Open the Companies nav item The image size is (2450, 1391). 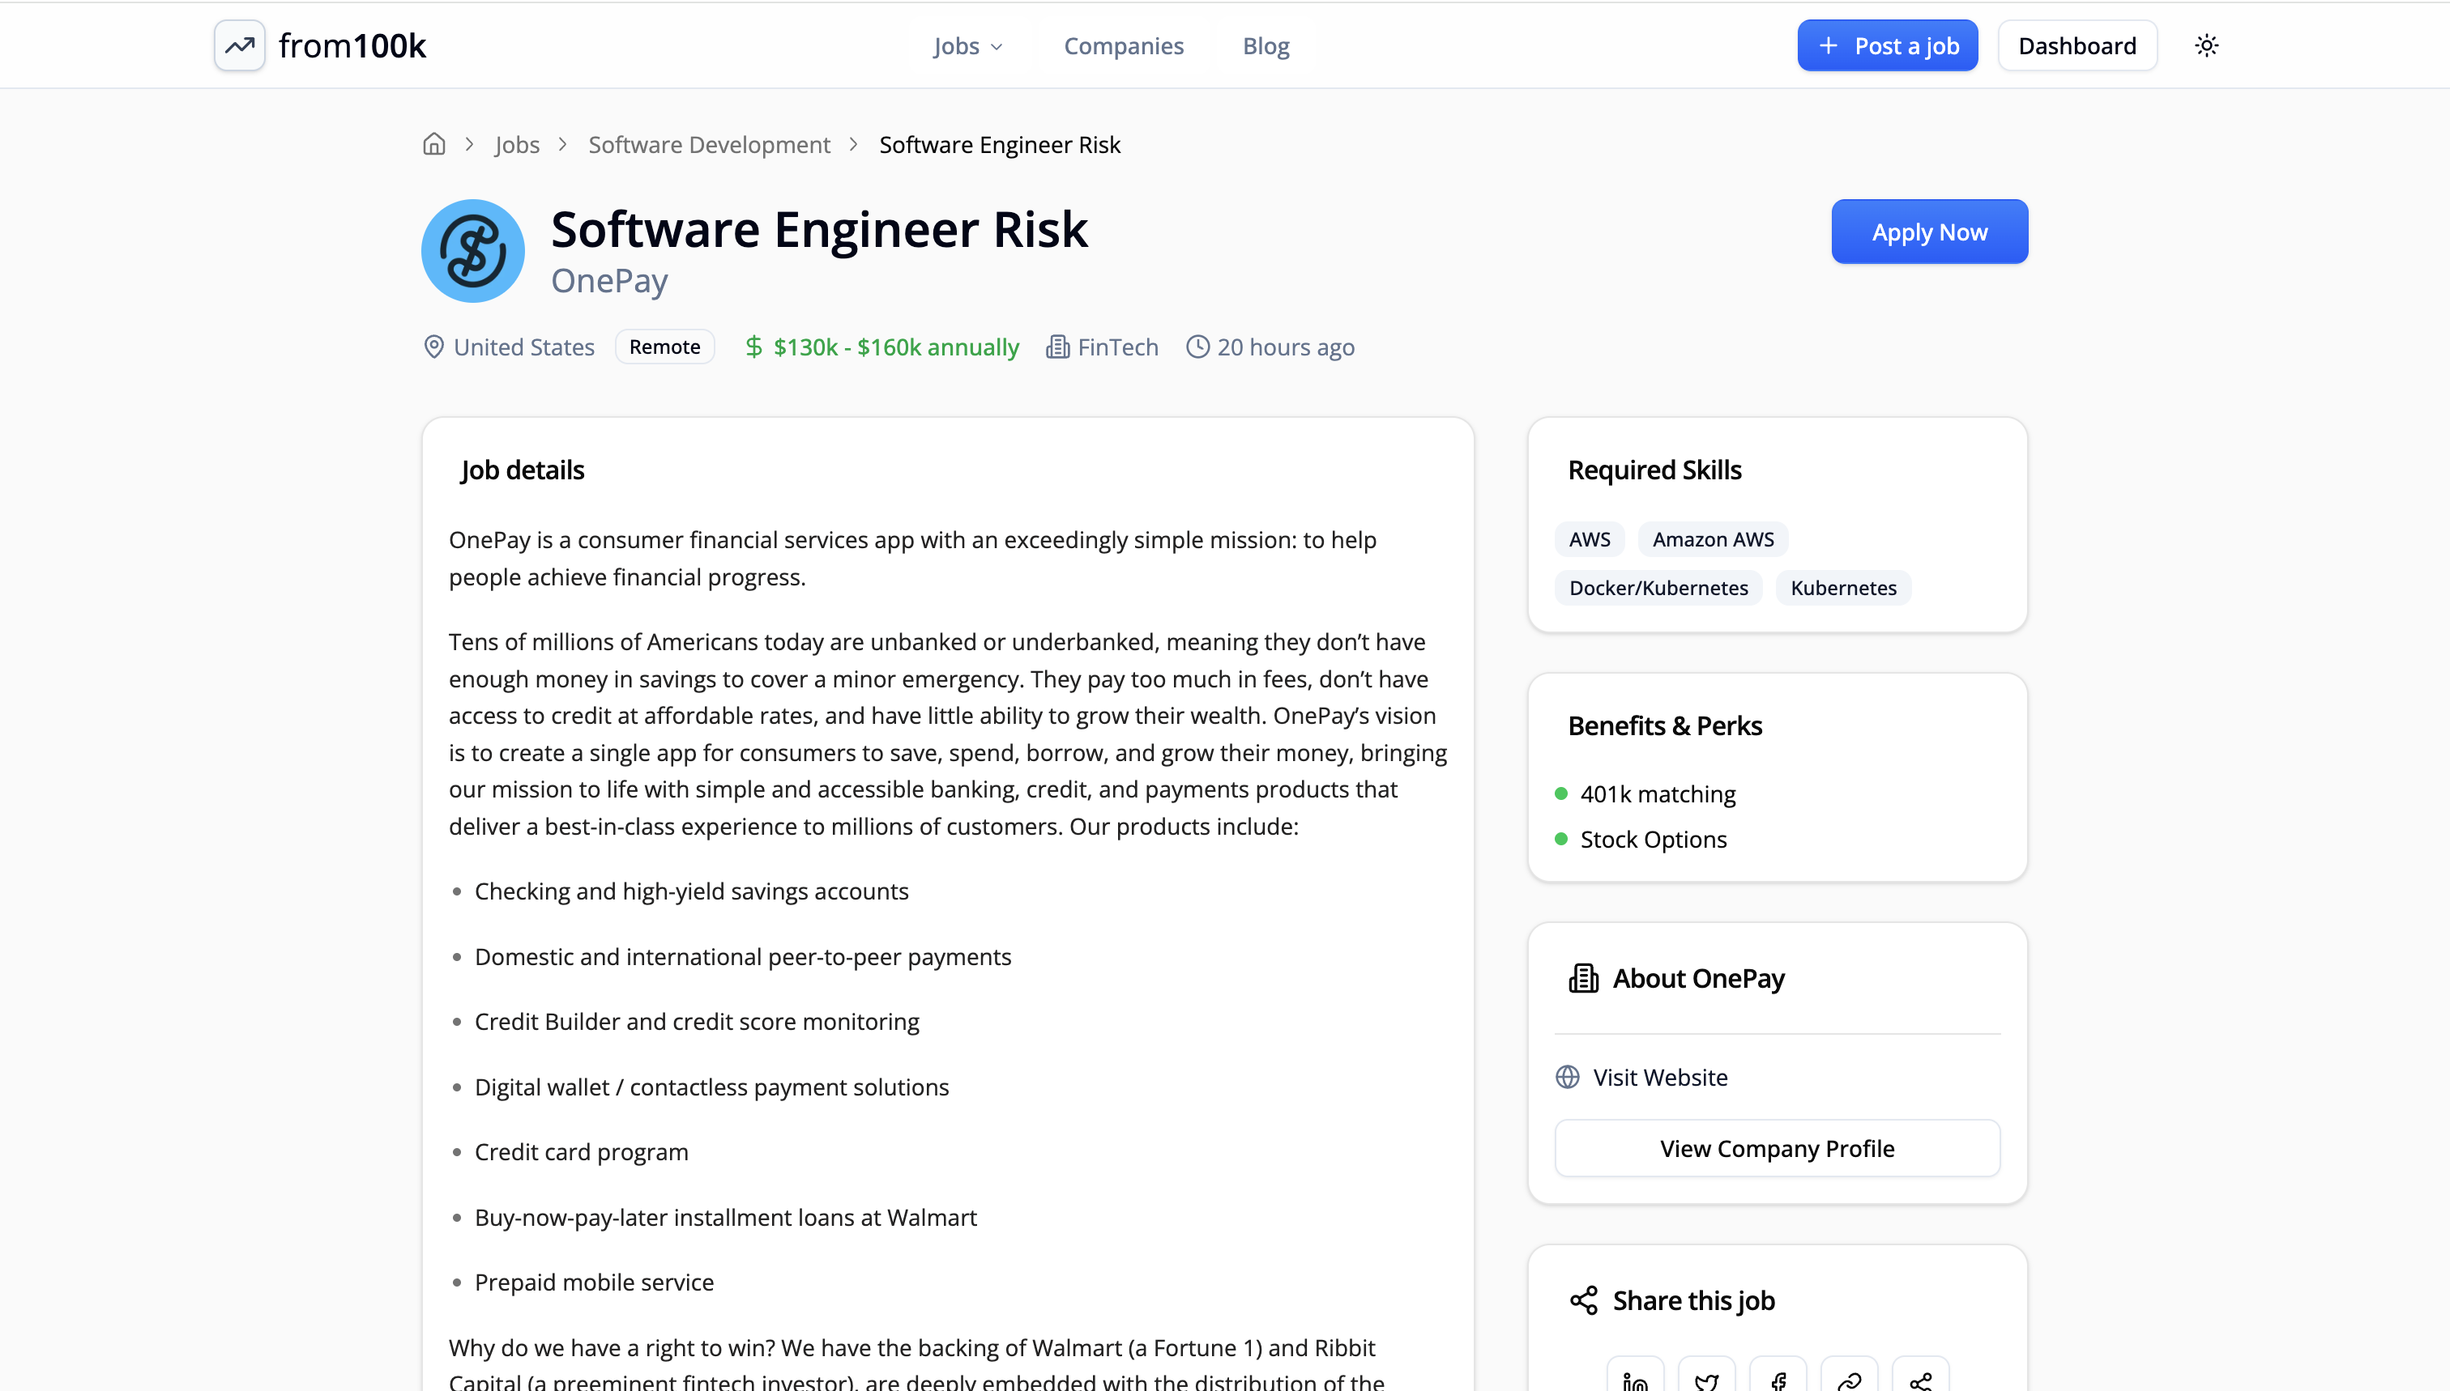1123,46
